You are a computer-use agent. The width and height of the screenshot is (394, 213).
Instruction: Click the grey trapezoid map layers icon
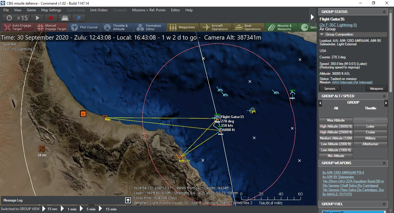(65, 18)
